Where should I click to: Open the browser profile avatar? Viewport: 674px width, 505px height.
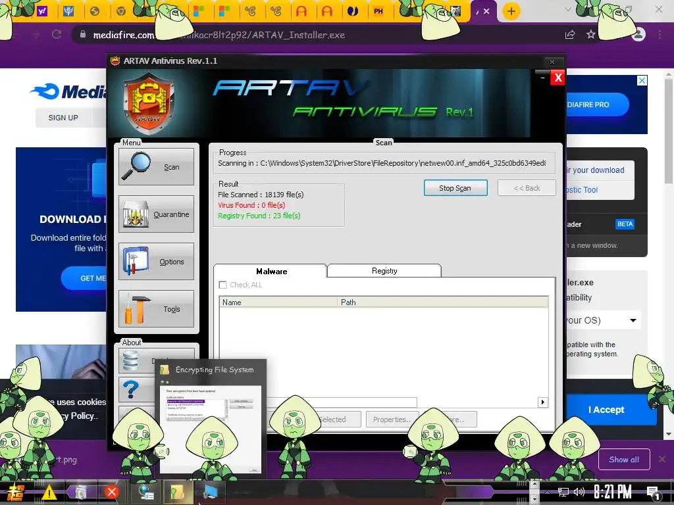point(638,34)
